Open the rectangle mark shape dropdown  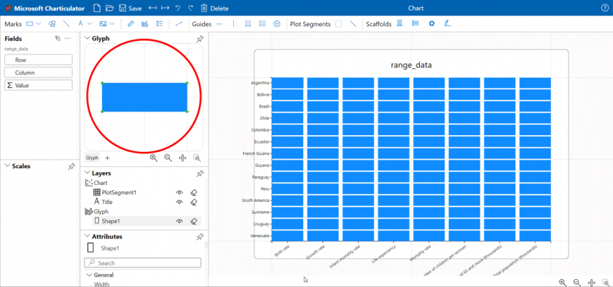point(38,24)
